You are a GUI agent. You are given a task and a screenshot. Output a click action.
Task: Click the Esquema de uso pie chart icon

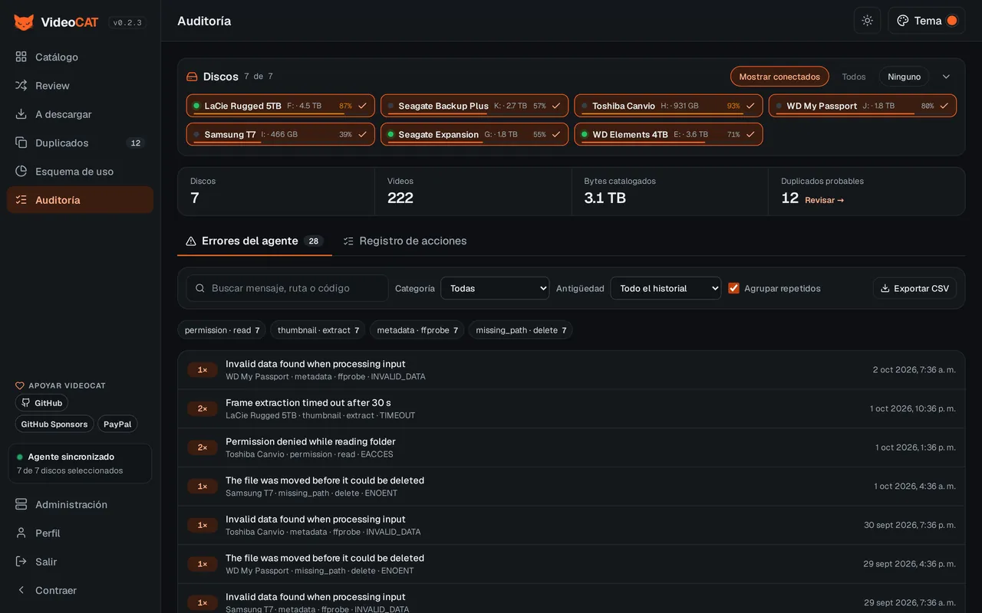click(x=21, y=171)
